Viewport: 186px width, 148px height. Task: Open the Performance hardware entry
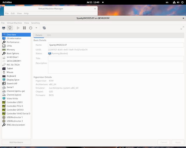click(x=16, y=42)
